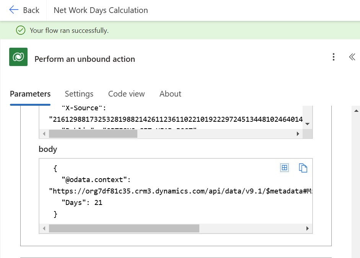Click the org7df81c35 dynamics URL text
Image resolution: width=360 pixels, height=258 pixels.
(x=181, y=191)
